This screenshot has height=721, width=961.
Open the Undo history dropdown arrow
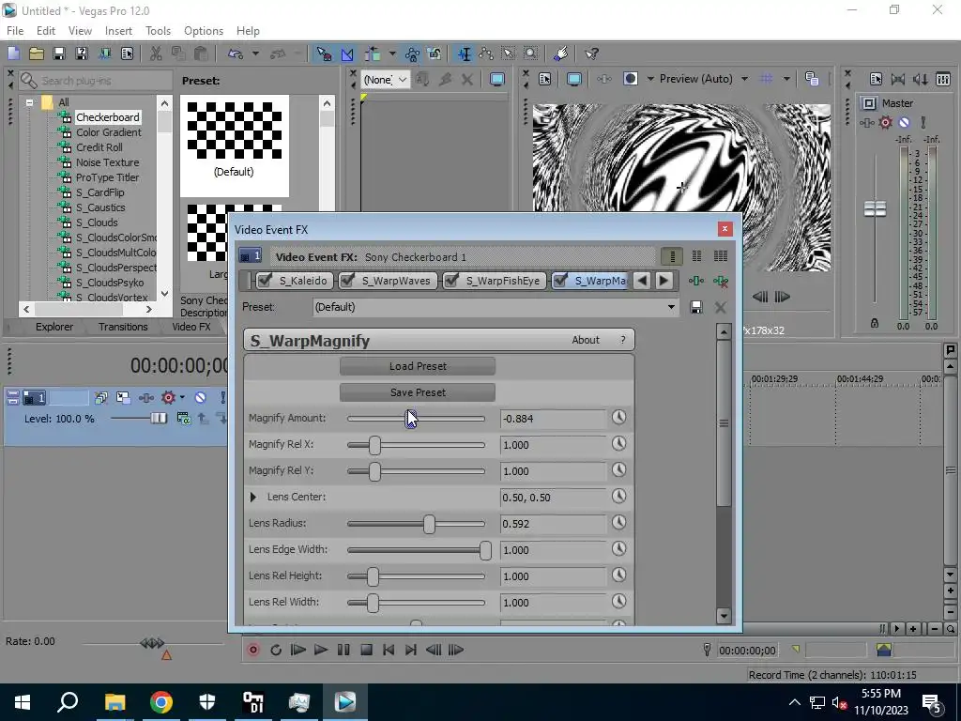[255, 54]
